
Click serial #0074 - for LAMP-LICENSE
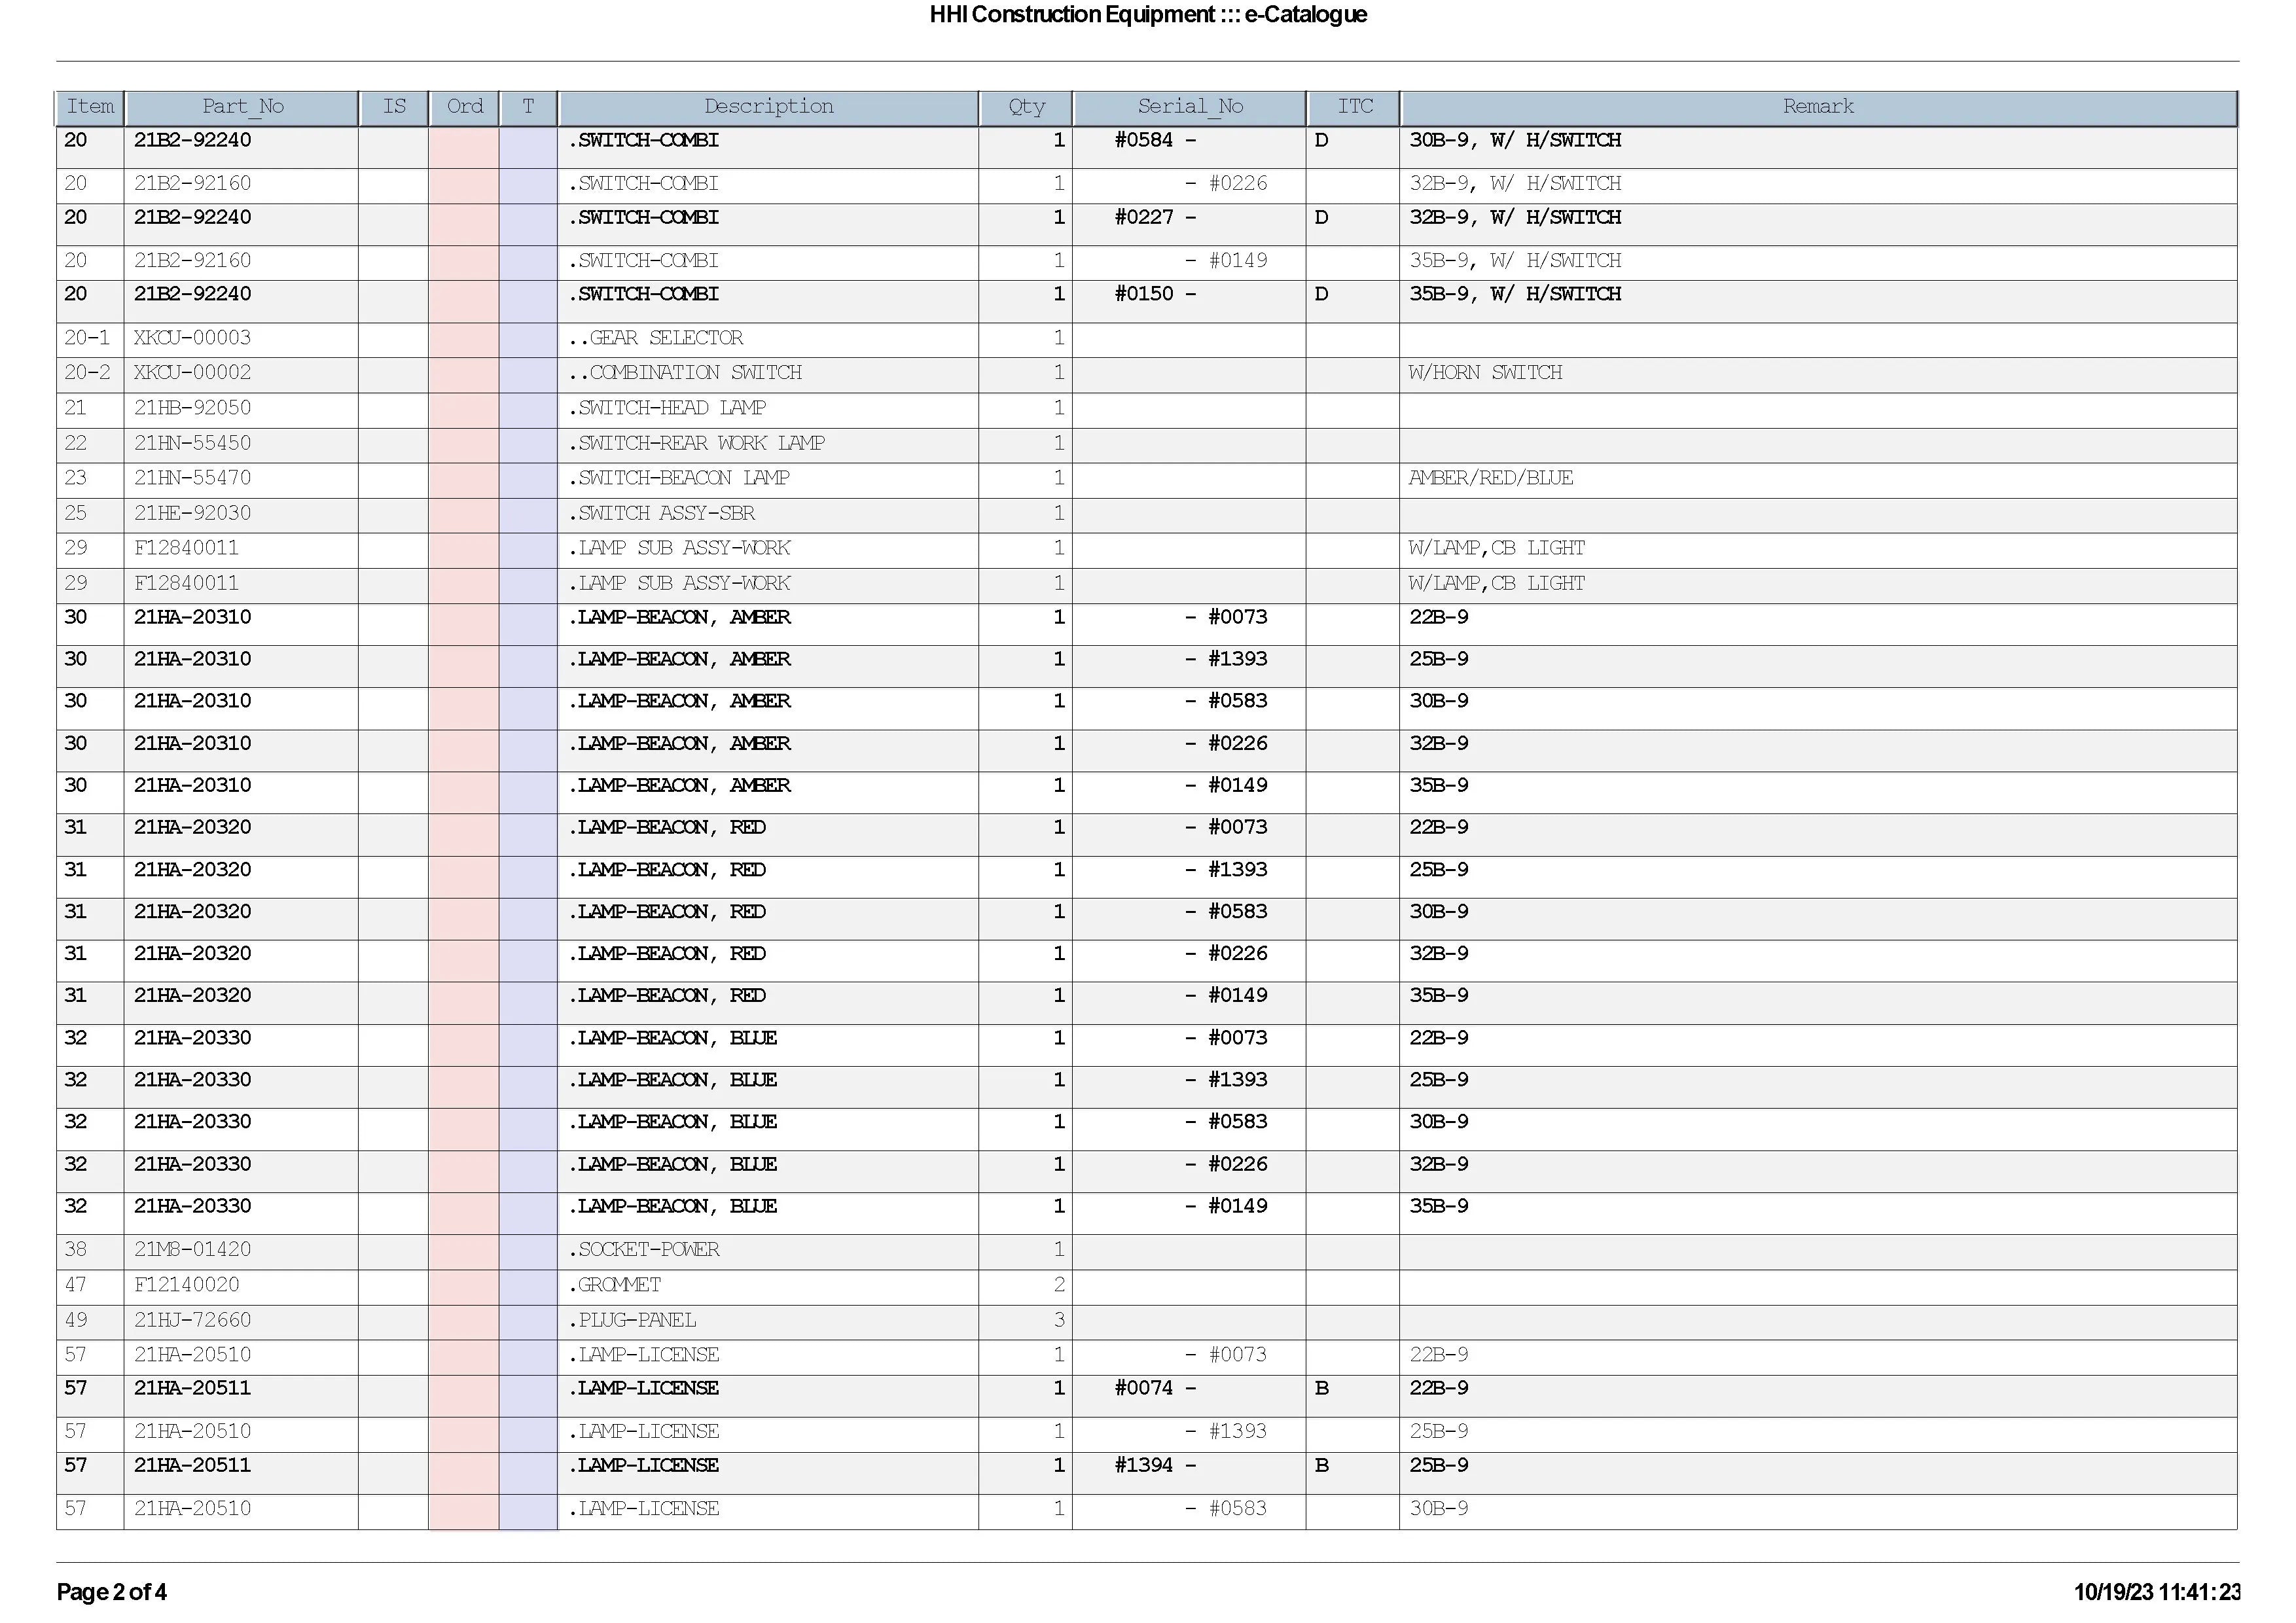1155,1388
